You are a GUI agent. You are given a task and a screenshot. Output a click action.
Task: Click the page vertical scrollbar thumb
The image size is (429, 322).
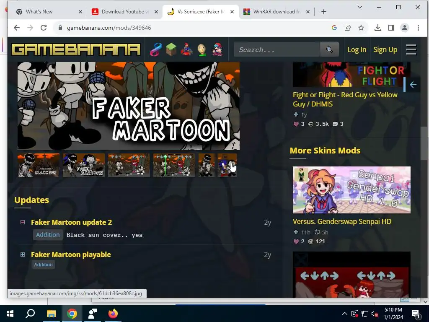click(424, 144)
